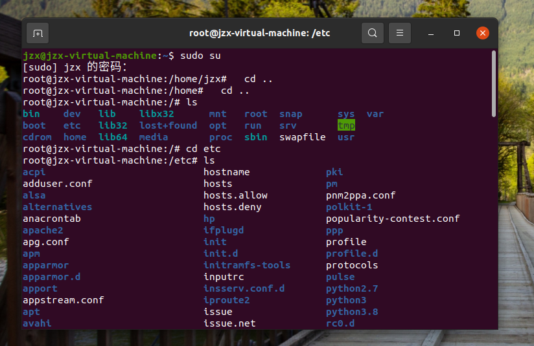Viewport: 534px width, 346px height.
Task: Click the apg.conf file name
Action: point(46,242)
